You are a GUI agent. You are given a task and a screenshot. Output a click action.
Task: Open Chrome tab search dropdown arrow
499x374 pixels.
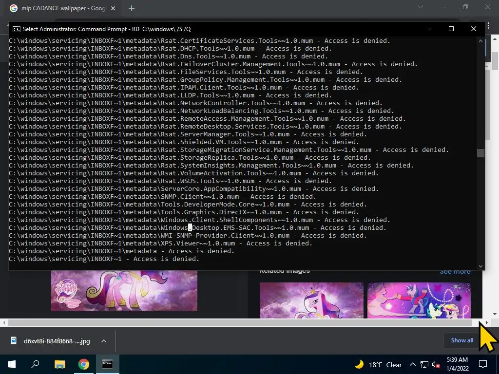421,7
